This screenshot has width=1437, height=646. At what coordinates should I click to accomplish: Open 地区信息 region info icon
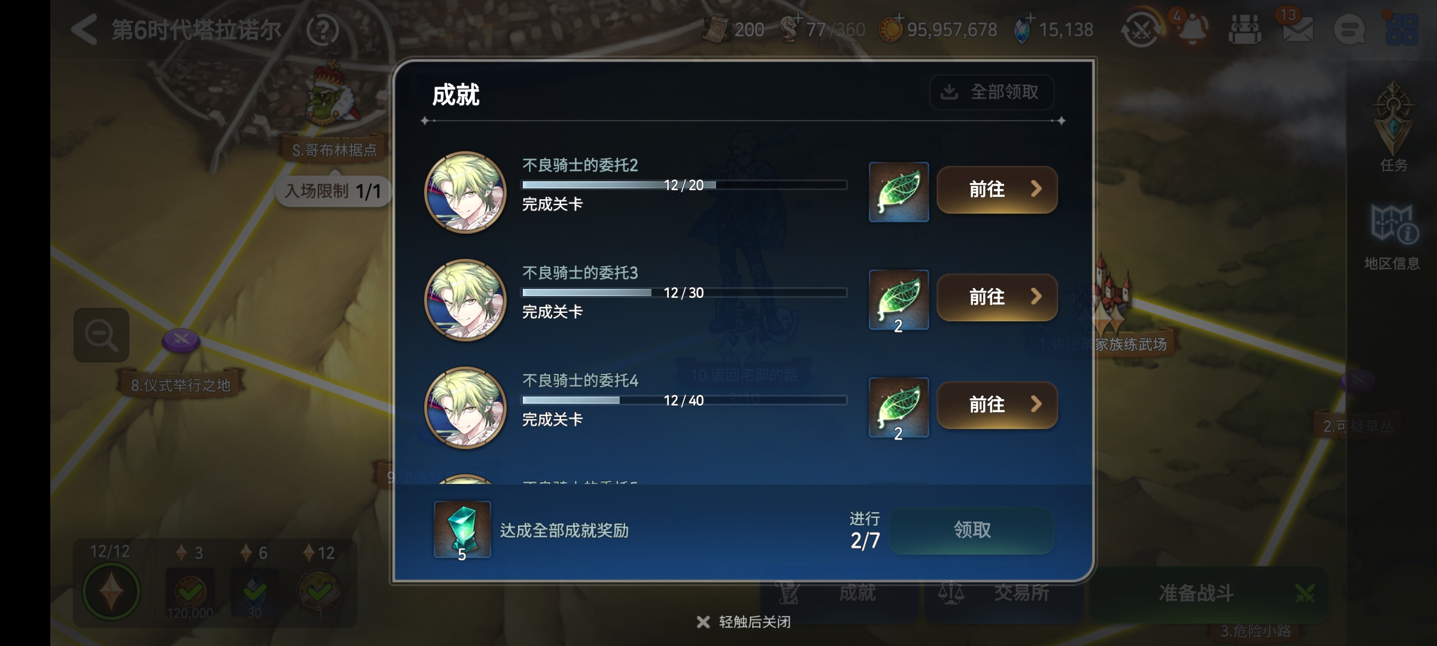[1392, 237]
